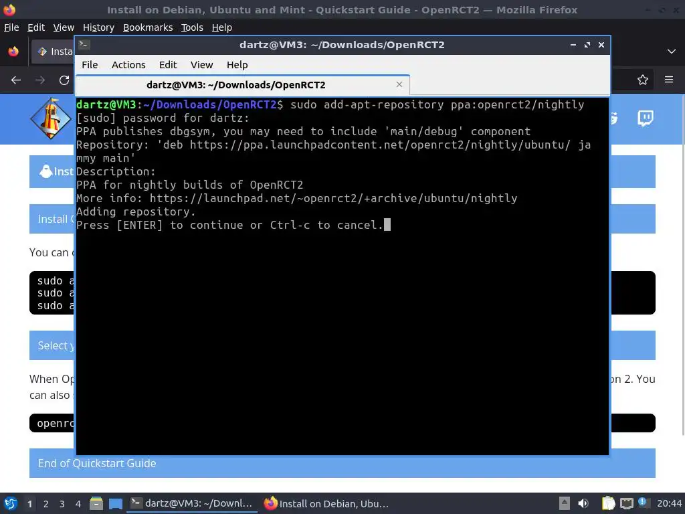This screenshot has height=514, width=685.
Task: Activate the Firefox task in the taskbar
Action: tap(326, 503)
